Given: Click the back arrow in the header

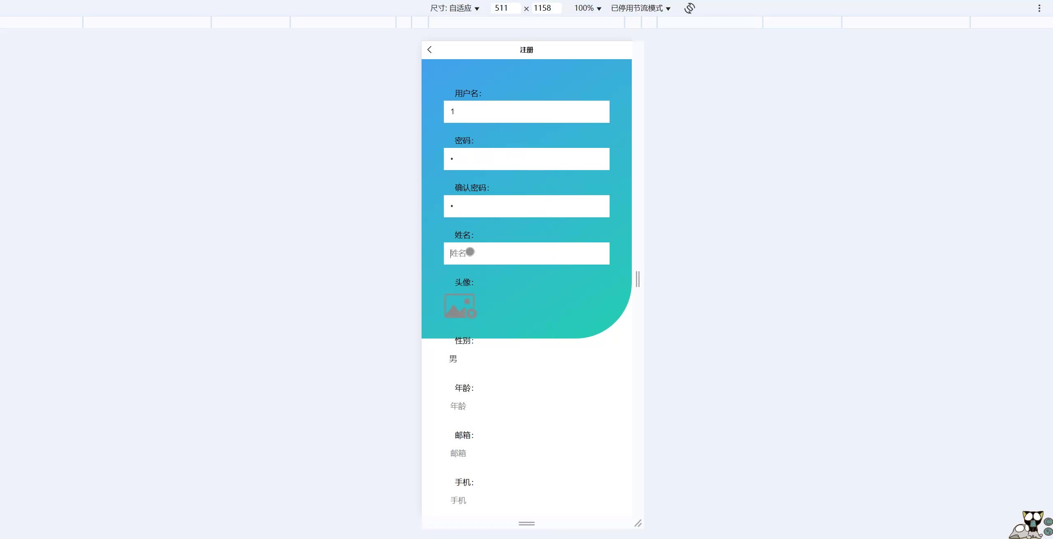Looking at the screenshot, I should (429, 50).
